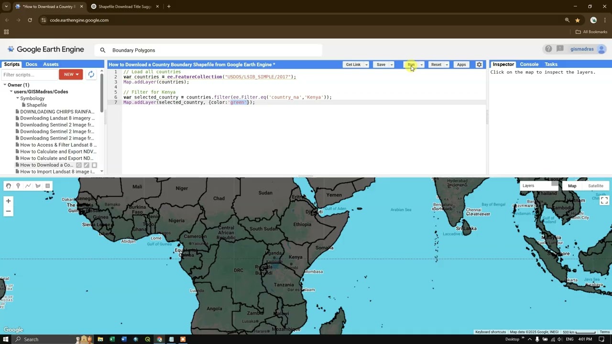Screen dimensions: 612x344
Task: Select the draw polygon shape map tool
Action: [x=38, y=186]
